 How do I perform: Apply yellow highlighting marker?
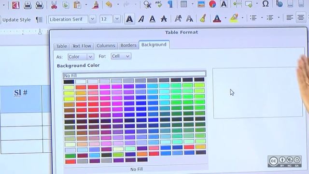[234, 18]
